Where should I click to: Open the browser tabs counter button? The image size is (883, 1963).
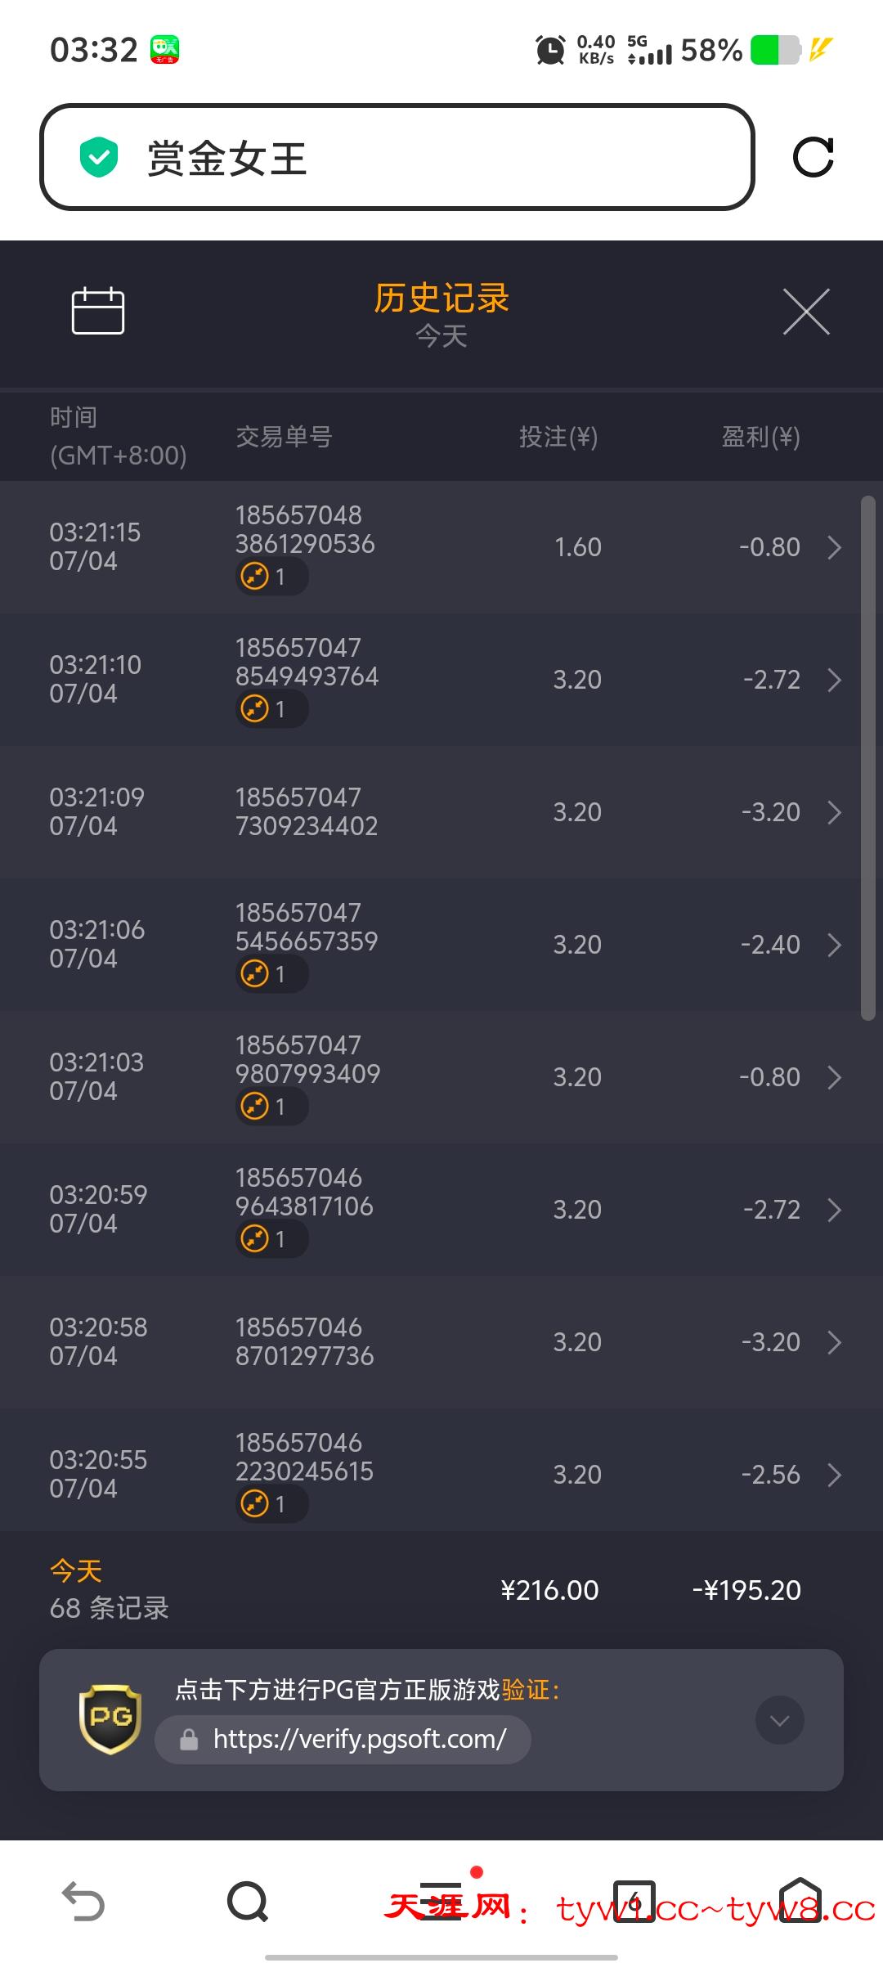[x=635, y=1901]
